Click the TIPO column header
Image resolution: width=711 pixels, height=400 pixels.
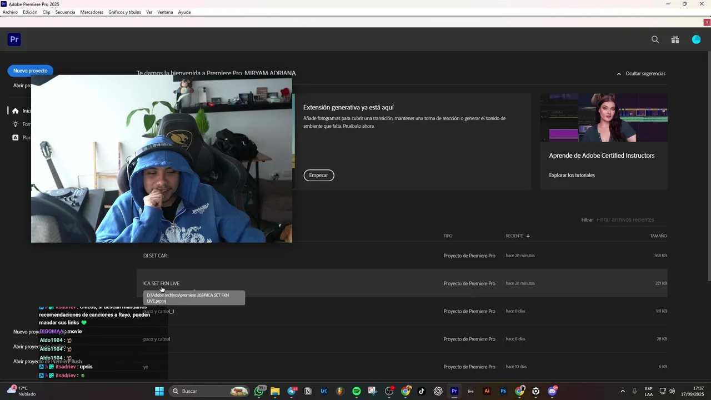[448, 236]
